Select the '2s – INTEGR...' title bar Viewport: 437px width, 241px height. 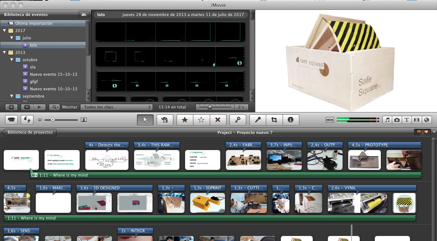135,231
